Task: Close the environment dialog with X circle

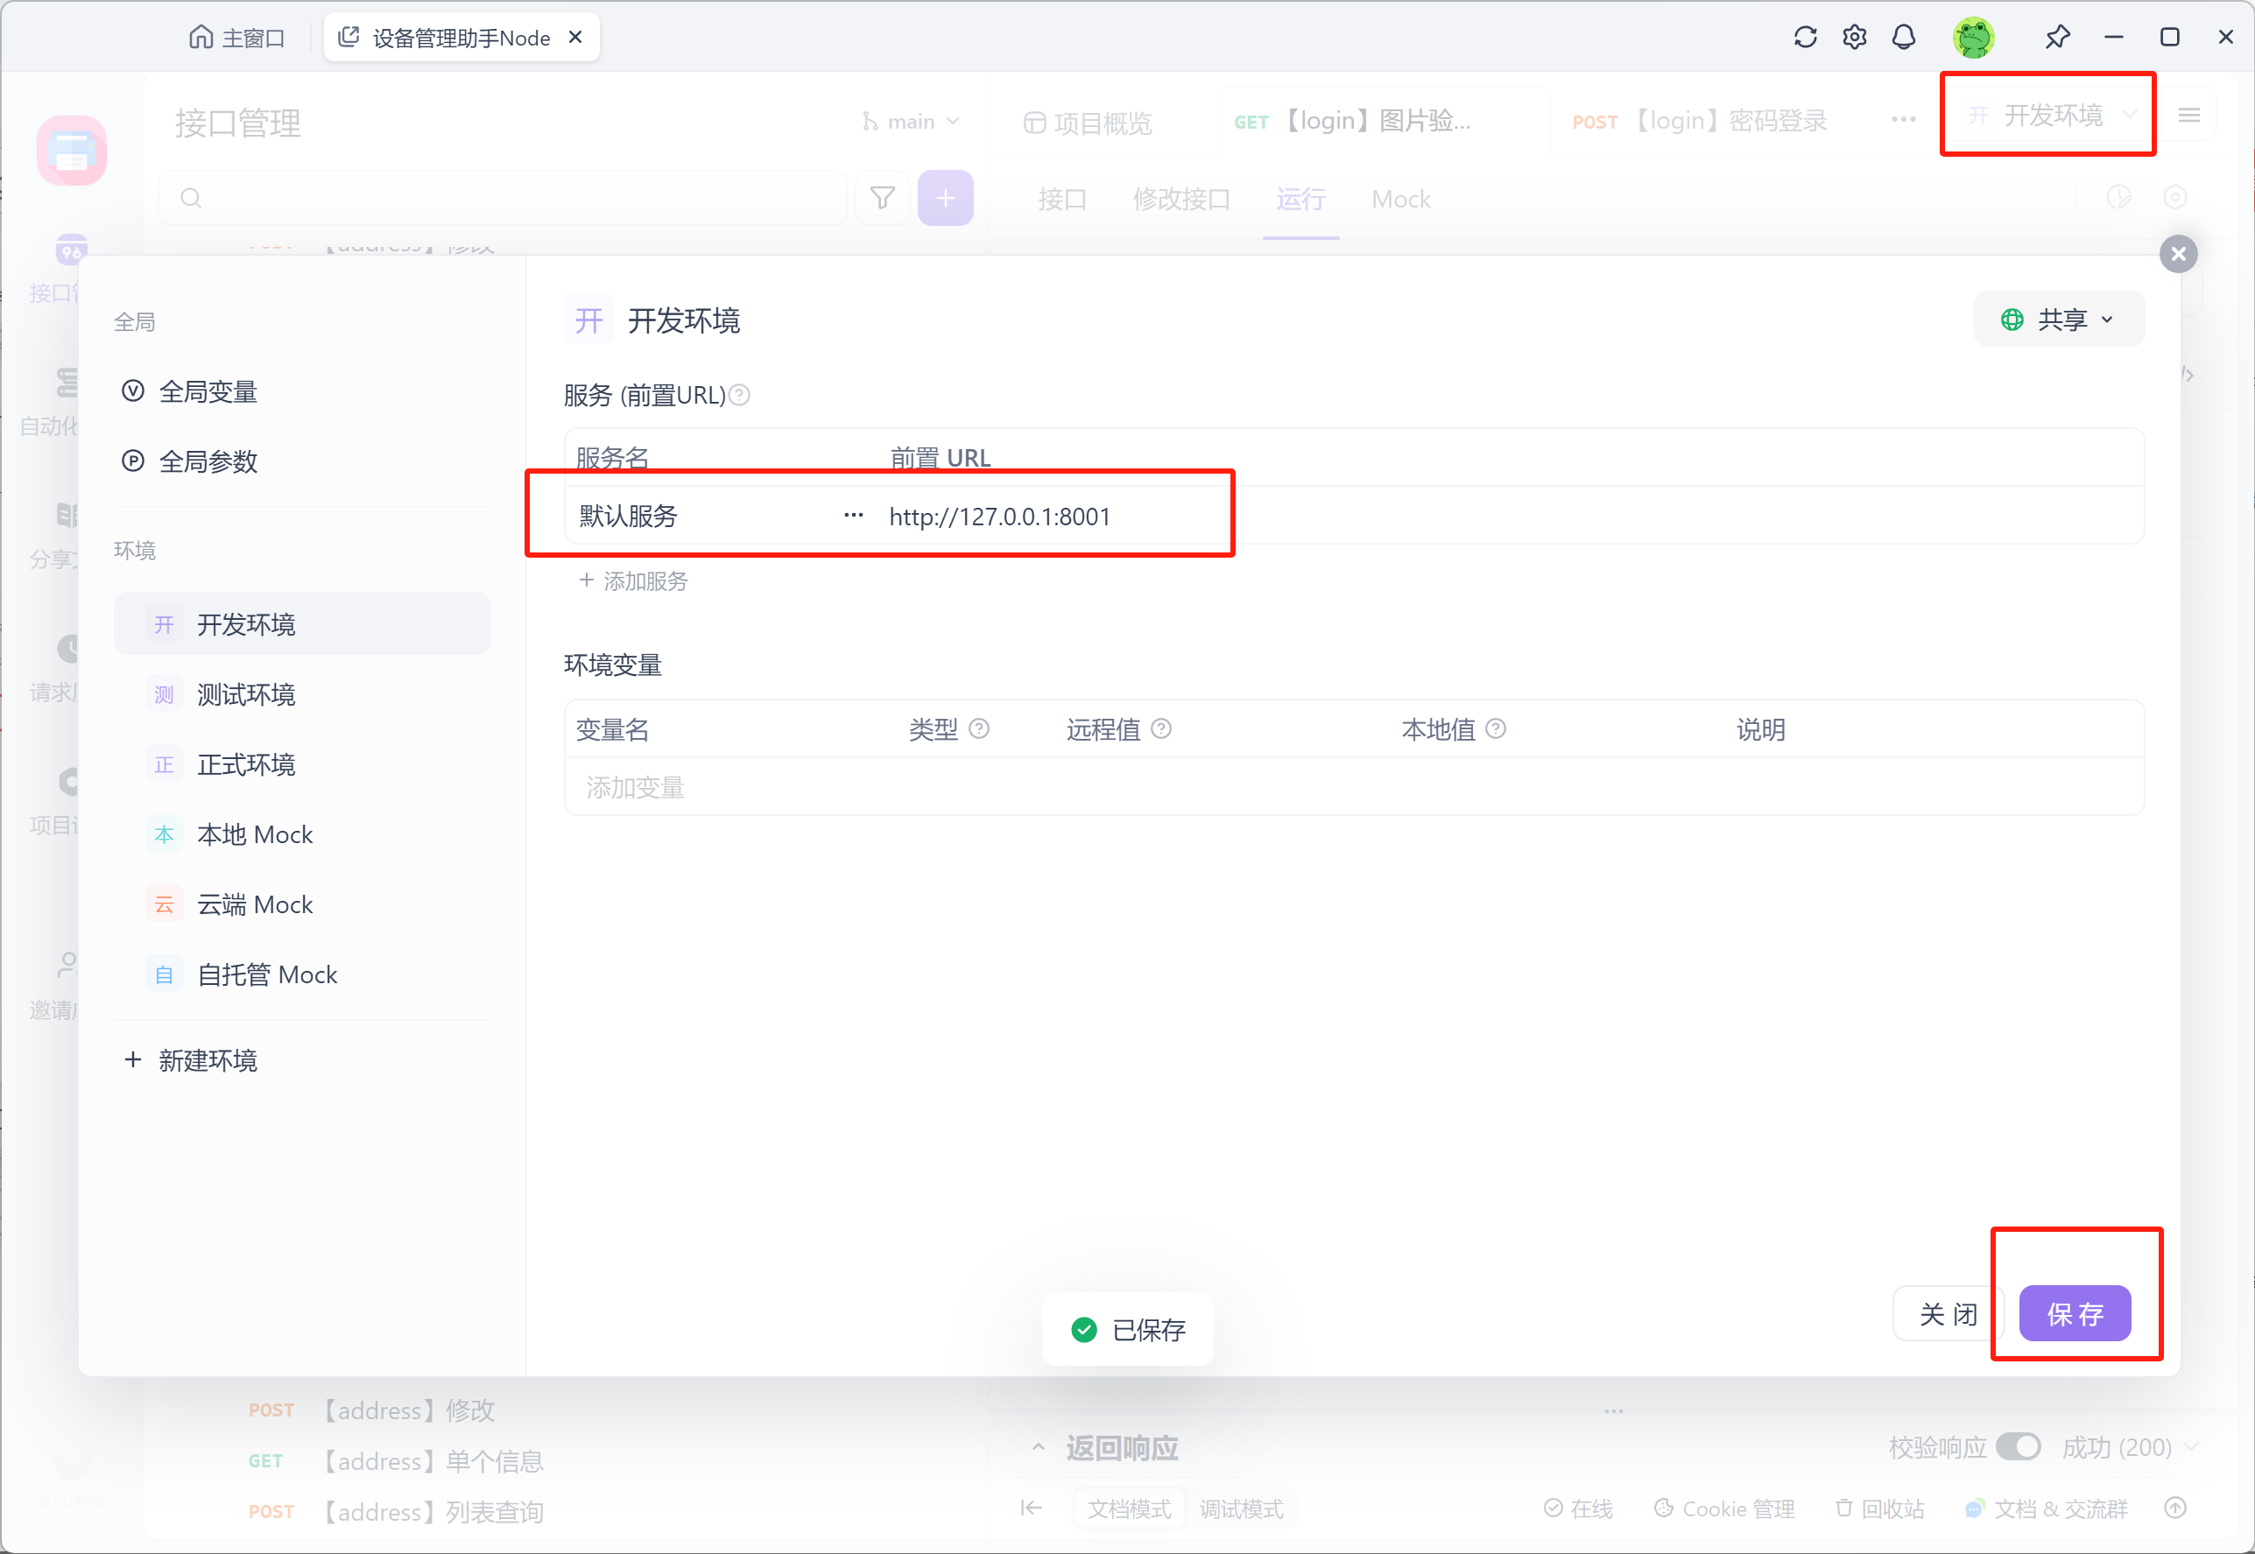Action: pos(2178,254)
